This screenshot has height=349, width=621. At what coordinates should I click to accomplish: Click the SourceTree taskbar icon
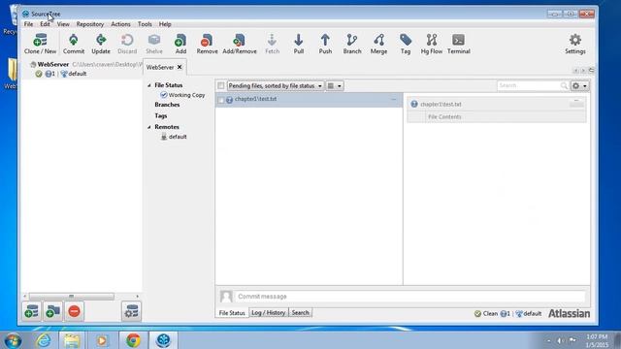click(x=163, y=340)
